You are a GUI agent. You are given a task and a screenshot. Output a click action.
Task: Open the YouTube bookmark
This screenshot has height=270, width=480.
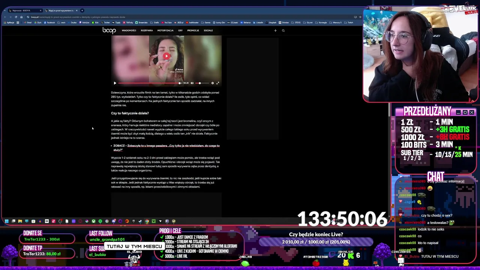click(166, 22)
